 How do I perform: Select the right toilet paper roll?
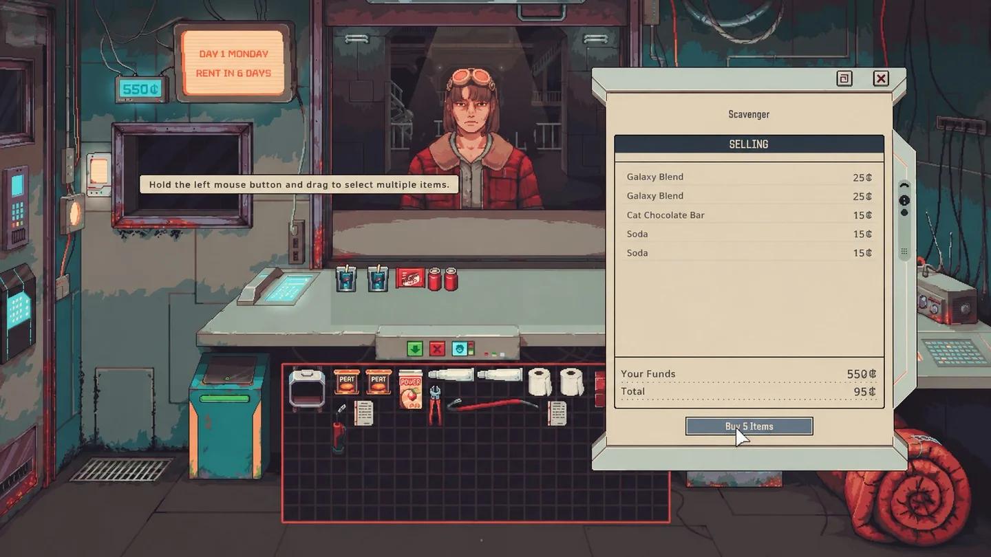point(572,382)
